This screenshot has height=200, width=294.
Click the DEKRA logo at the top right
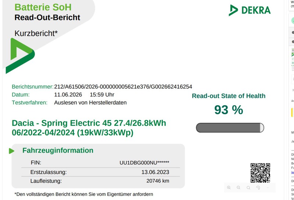pos(250,10)
